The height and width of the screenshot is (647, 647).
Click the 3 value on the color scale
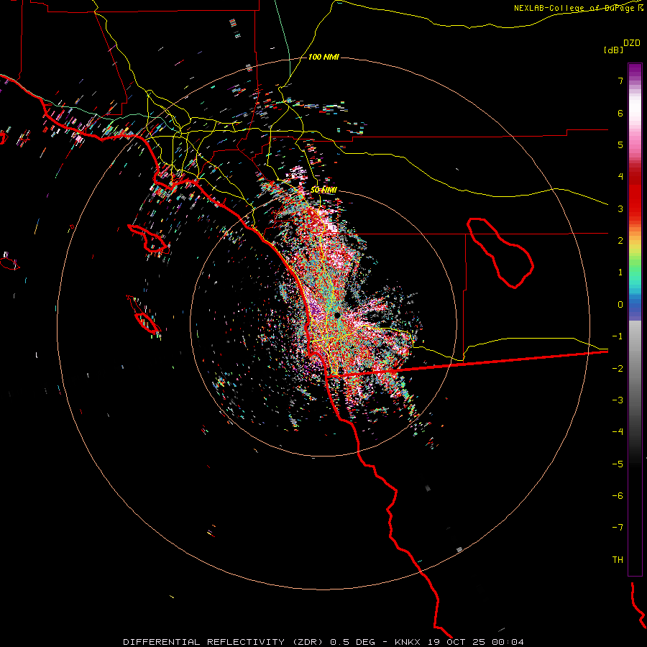click(620, 208)
